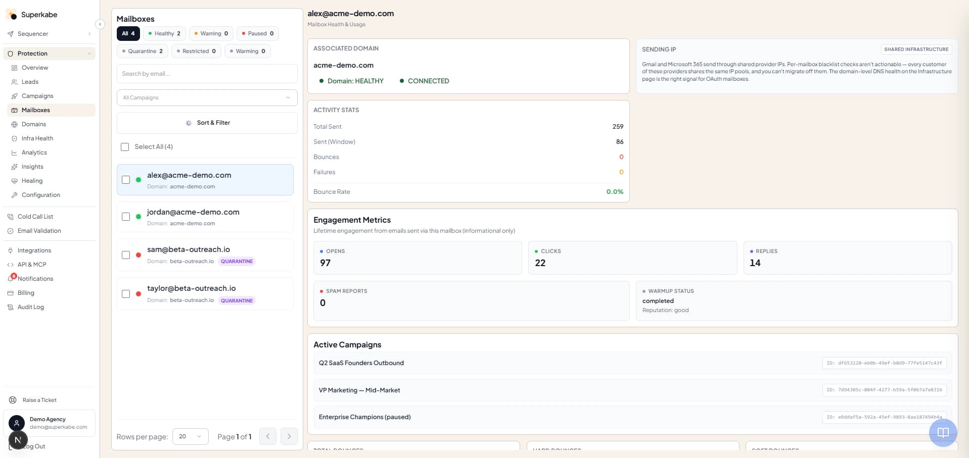Click the Superkabe logo icon
Image resolution: width=969 pixels, height=458 pixels.
point(11,14)
